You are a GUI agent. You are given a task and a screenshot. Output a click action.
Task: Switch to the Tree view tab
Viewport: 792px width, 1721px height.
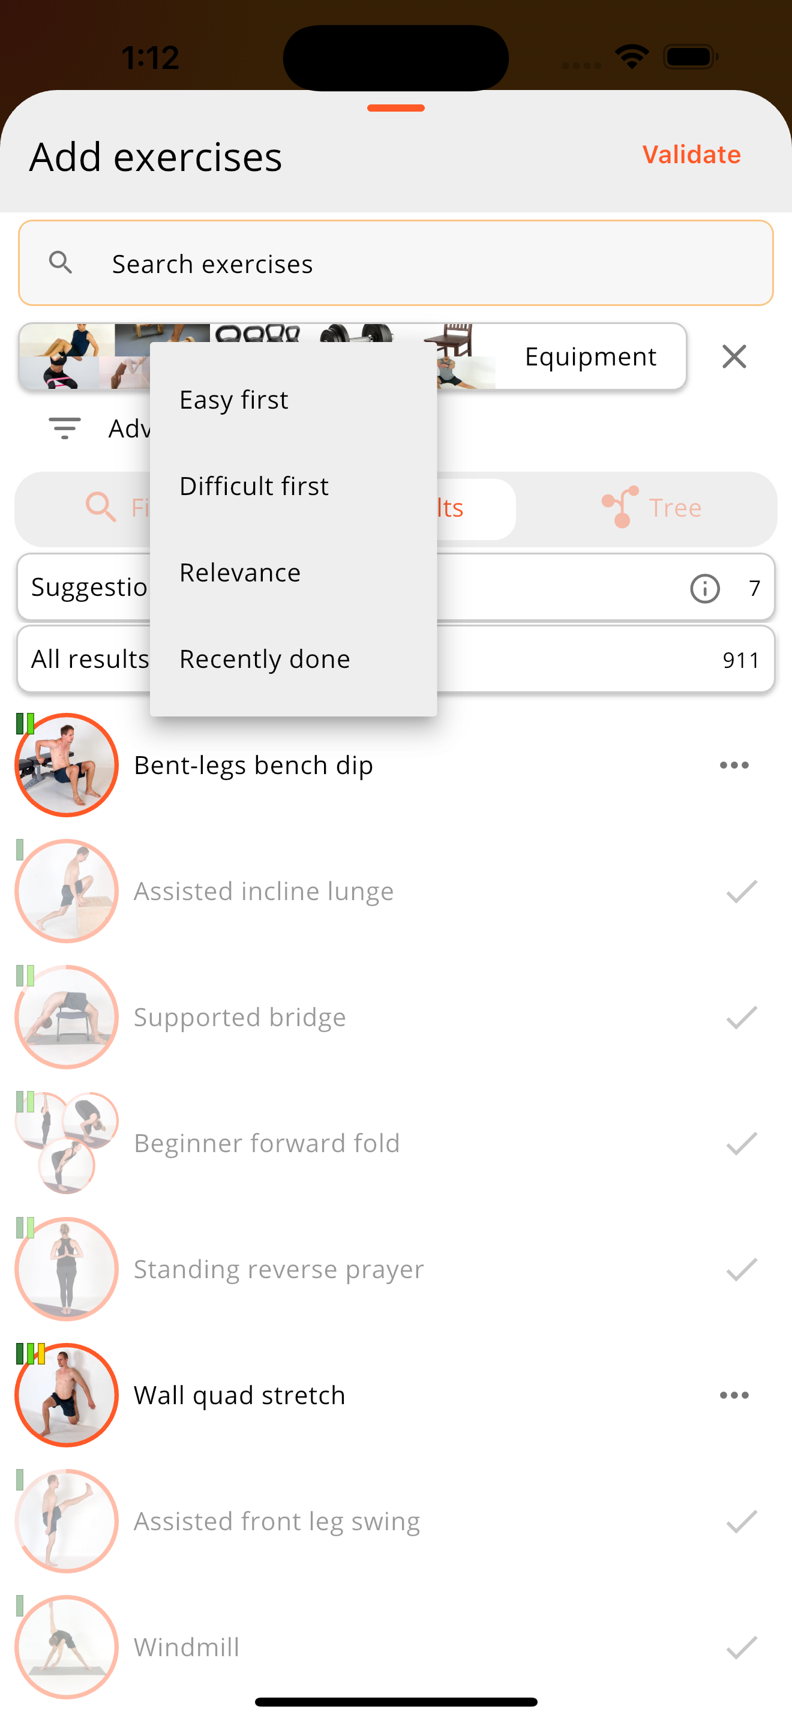[651, 508]
